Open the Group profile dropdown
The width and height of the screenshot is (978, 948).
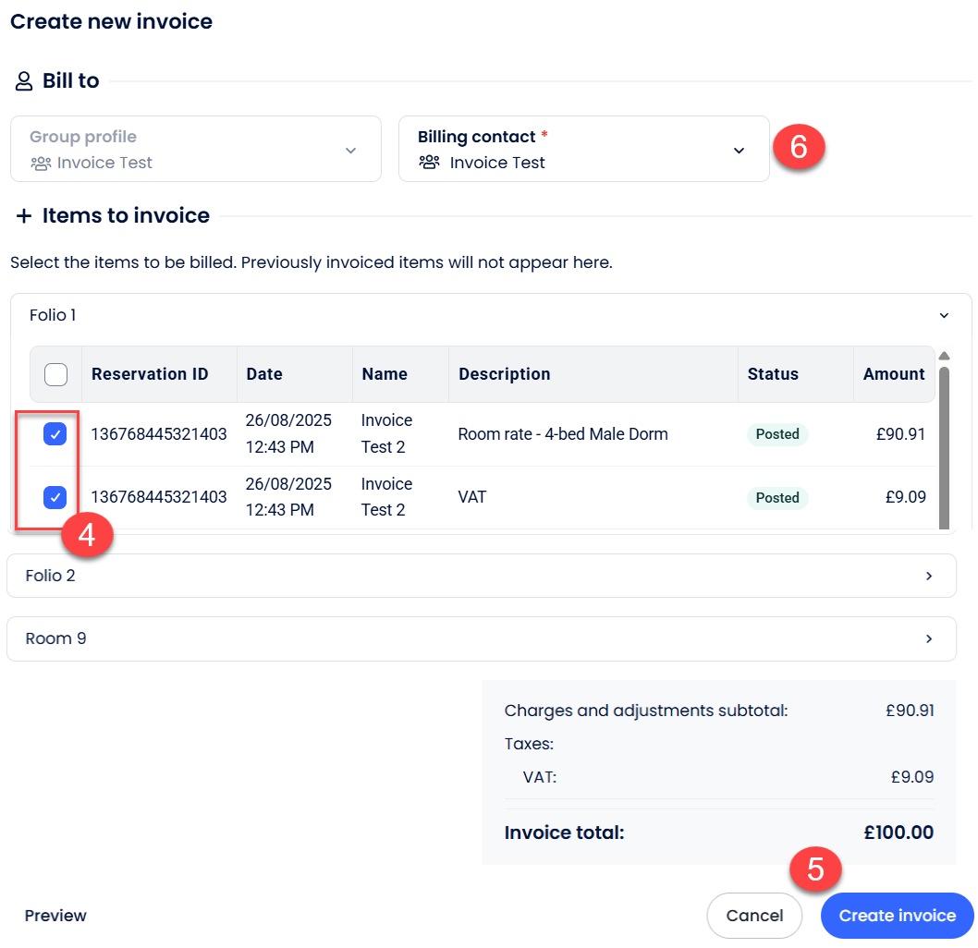350,151
